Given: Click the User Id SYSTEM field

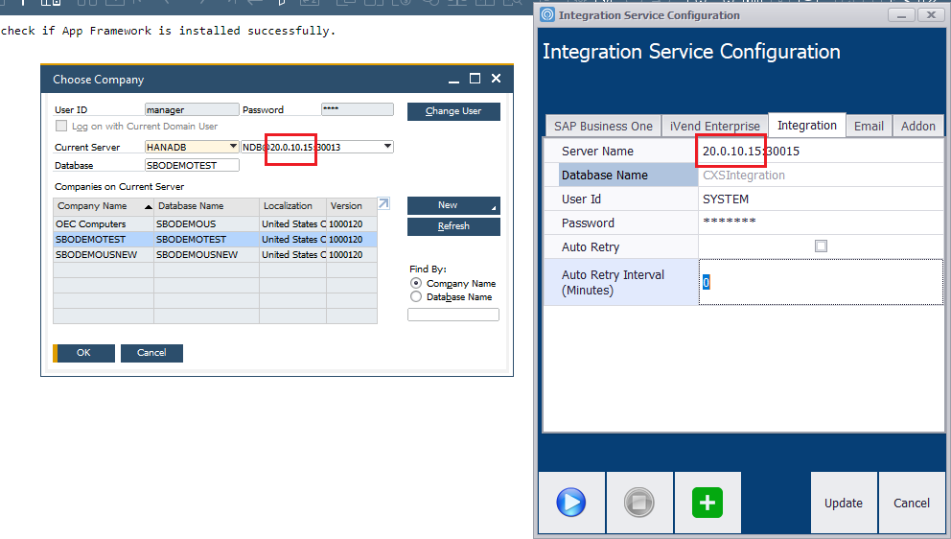Looking at the screenshot, I should [x=821, y=199].
